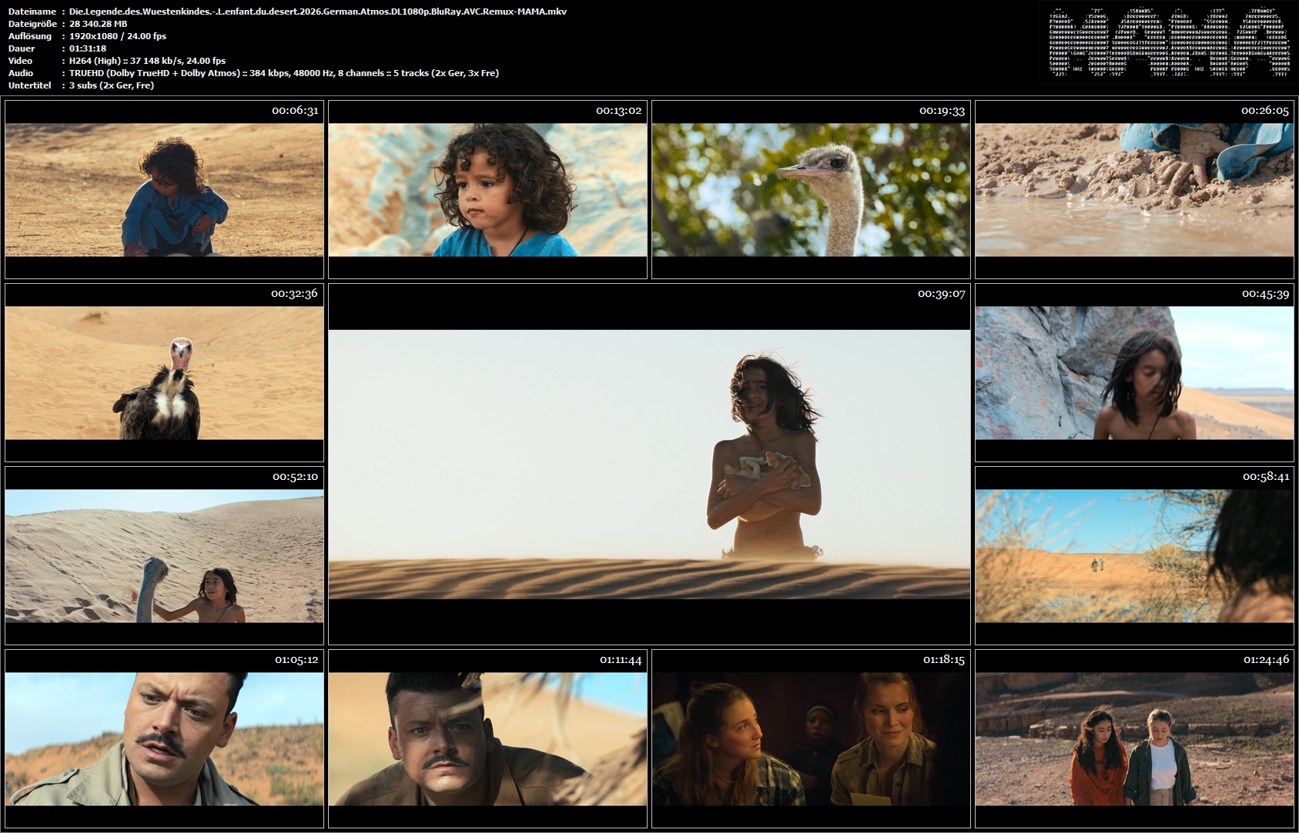Screen dimensions: 1299x833
Task: Click the 01:05:12 timestamp
Action: 296,660
